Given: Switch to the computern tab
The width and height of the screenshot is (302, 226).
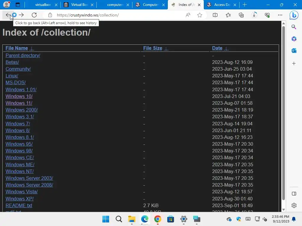Looking at the screenshot, I should coord(115,5).
